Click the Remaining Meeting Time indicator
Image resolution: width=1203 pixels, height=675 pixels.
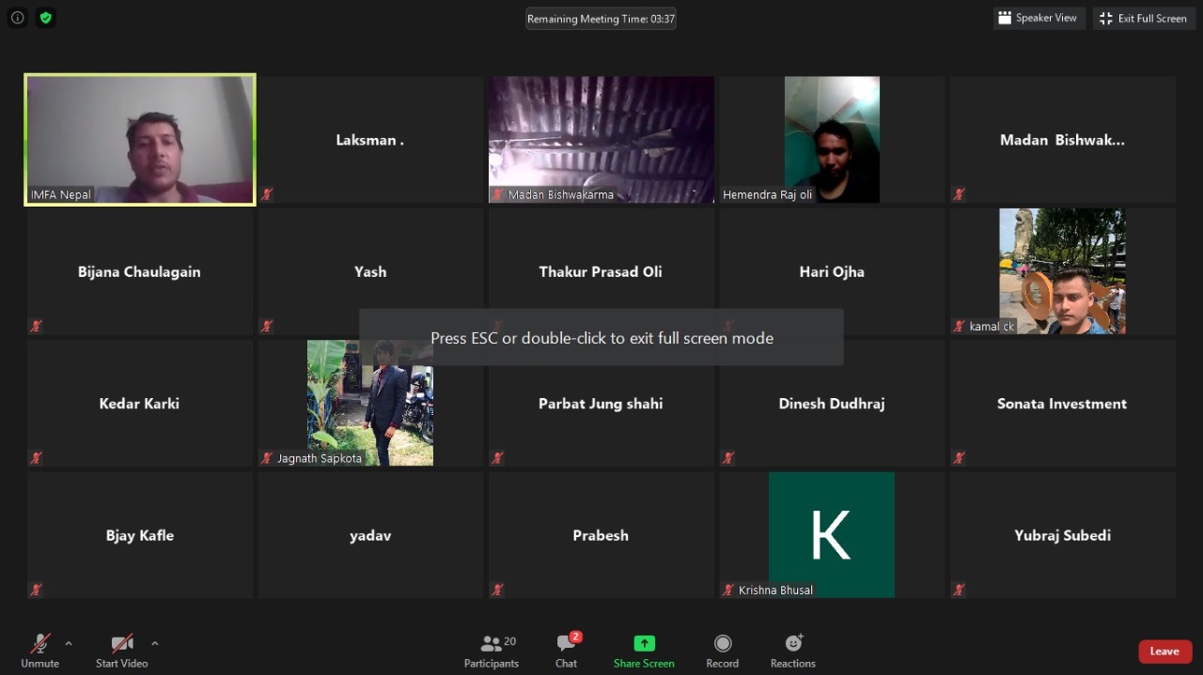tap(601, 19)
